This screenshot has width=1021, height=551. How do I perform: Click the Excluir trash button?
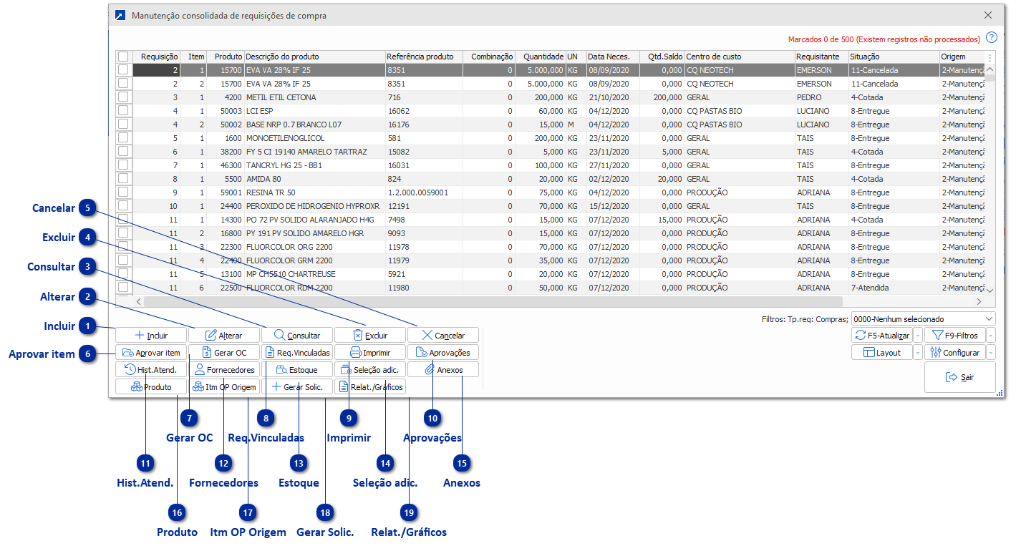pyautogui.click(x=370, y=335)
